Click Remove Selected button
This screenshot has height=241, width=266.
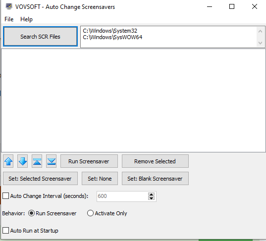point(155,161)
